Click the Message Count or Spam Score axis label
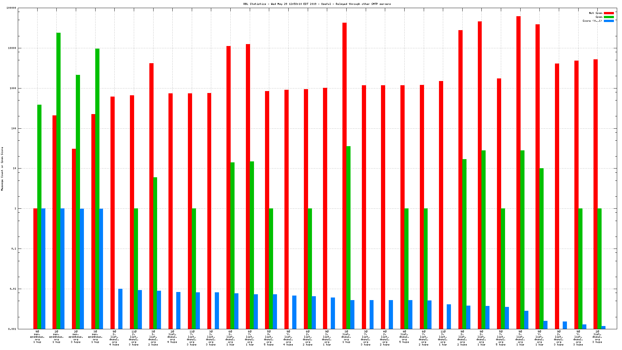This screenshot has height=350, width=622. [x=2, y=169]
